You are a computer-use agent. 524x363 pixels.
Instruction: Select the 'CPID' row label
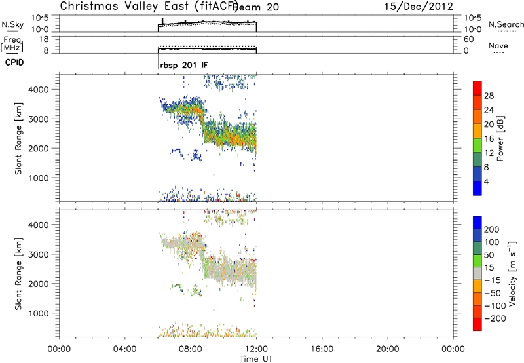tap(14, 62)
